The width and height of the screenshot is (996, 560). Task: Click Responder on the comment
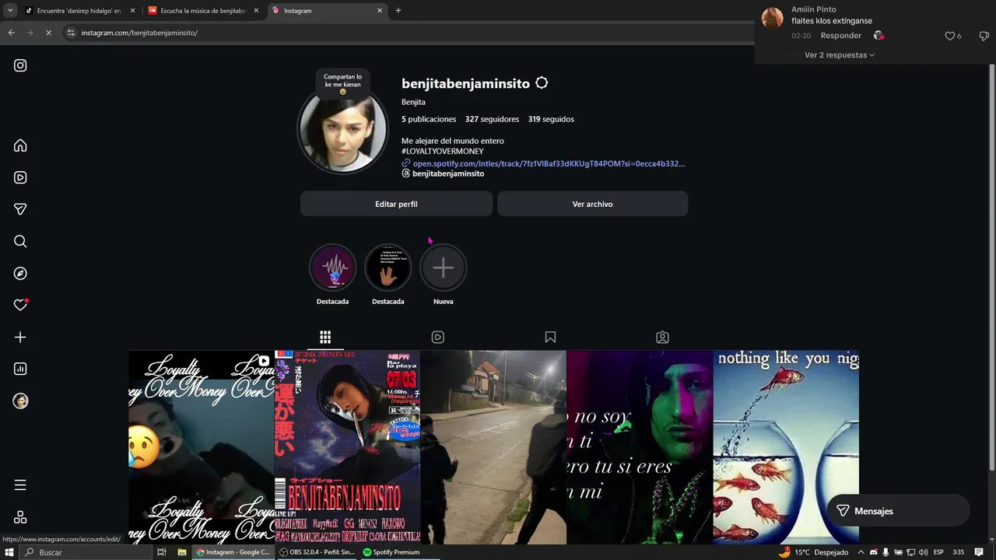point(841,36)
